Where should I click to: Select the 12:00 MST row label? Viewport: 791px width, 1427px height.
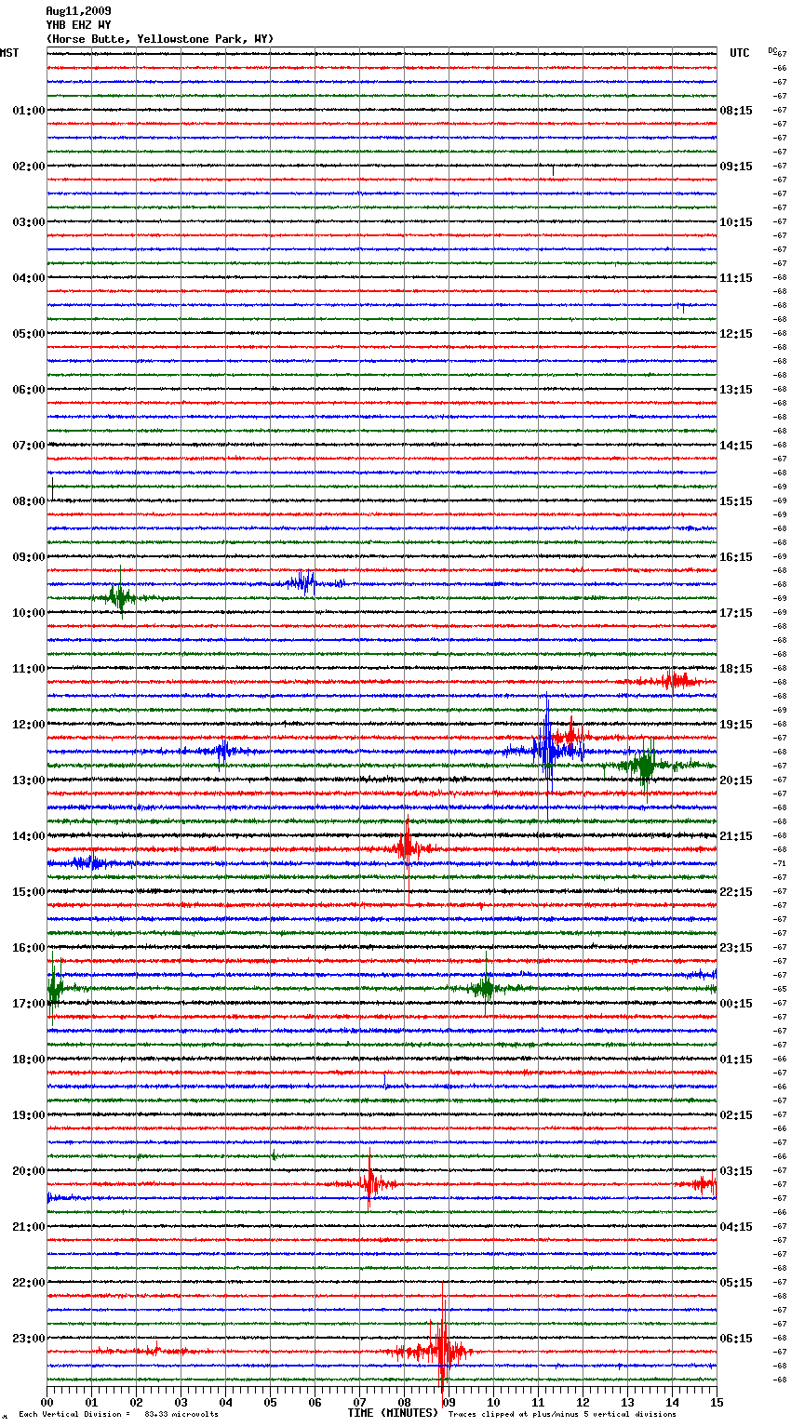pos(29,725)
